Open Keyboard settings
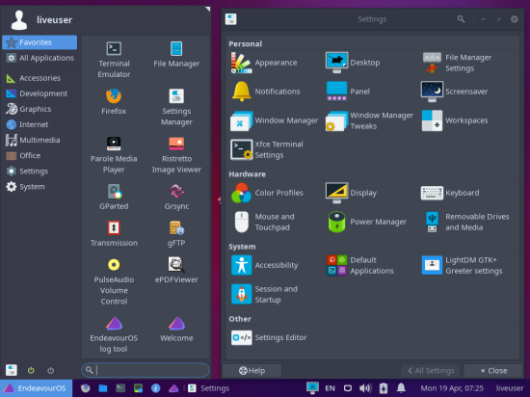530x397 pixels. click(x=450, y=193)
